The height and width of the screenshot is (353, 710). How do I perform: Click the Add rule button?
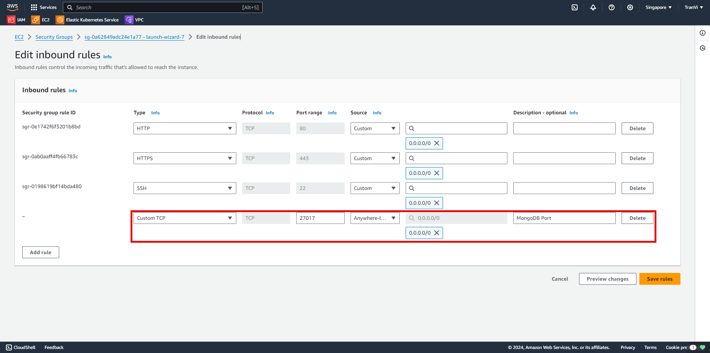point(41,252)
